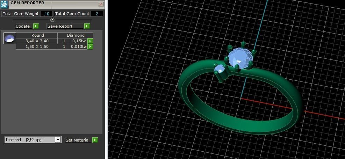This screenshot has height=159, width=345.
Task: Click the Total Gem Count value field
Action: tap(97, 14)
